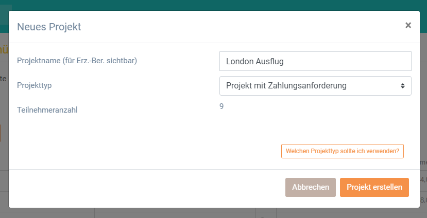Click the Projekttyp label

click(35, 85)
